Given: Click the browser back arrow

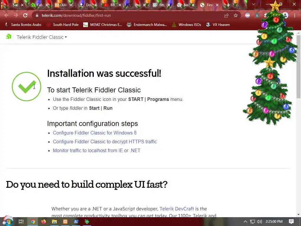Looking at the screenshot, I should click(x=6, y=15).
